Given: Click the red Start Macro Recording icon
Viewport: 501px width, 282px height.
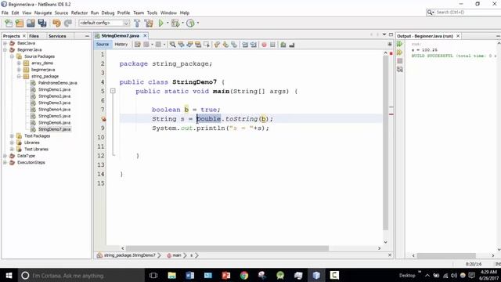Looking at the screenshot, I should point(264,45).
